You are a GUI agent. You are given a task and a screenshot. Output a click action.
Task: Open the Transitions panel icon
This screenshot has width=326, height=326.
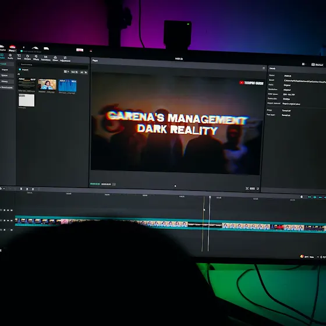pos(46,58)
